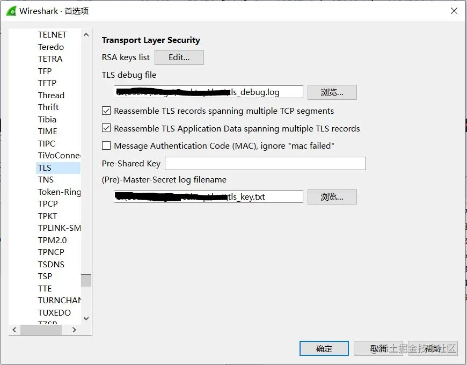Image resolution: width=467 pixels, height=365 pixels.
Task: Select TUXEDO in the protocol list
Action: click(x=55, y=312)
